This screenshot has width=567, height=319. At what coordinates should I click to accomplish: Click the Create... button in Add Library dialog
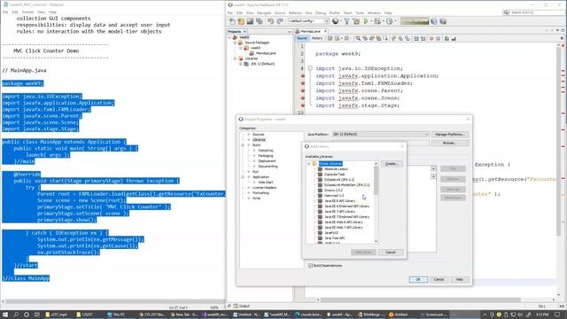[392, 164]
